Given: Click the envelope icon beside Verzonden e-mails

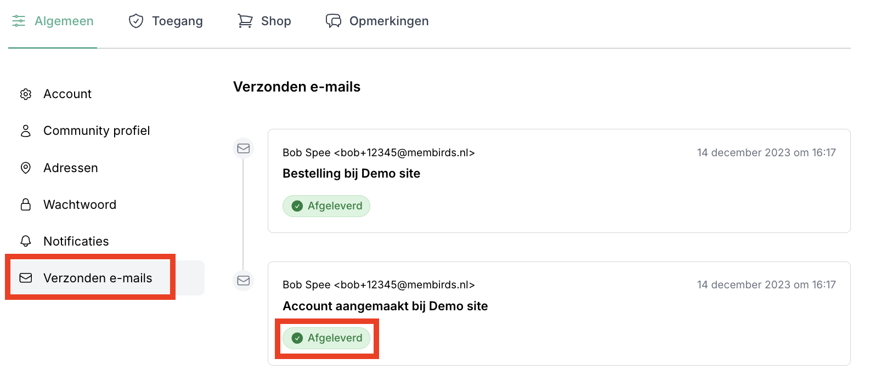Looking at the screenshot, I should (26, 278).
